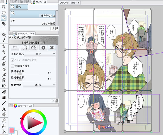Select the Pencil tool
Screen dimensions: 163x135
point(4,52)
